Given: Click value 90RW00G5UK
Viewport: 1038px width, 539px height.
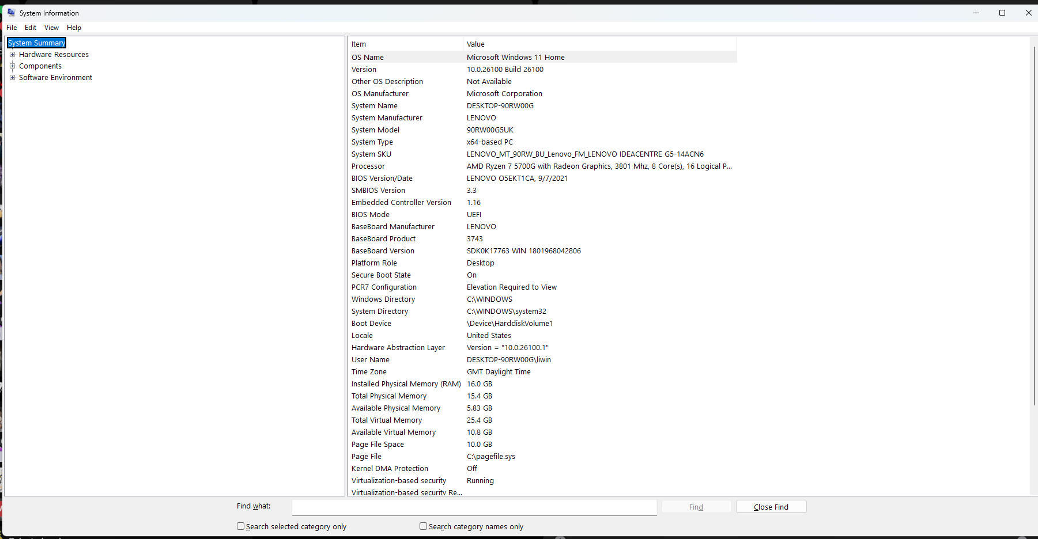Looking at the screenshot, I should click(x=490, y=130).
